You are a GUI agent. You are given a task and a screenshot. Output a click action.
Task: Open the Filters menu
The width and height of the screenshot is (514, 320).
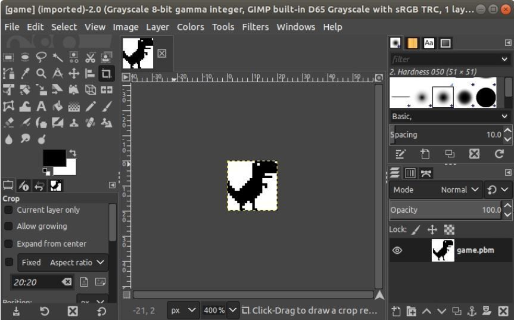click(256, 27)
